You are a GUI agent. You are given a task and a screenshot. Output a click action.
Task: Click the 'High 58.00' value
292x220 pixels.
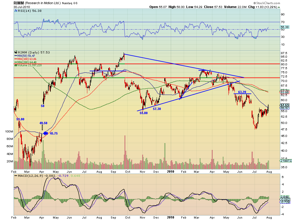pyautogui.click(x=176, y=7)
